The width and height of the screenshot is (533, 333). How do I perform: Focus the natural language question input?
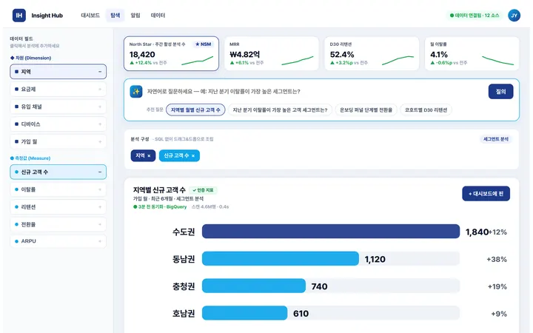point(315,92)
